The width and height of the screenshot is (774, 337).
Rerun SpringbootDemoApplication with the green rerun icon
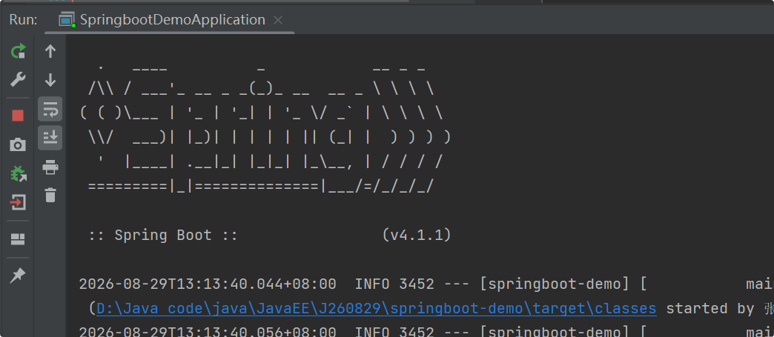pyautogui.click(x=19, y=51)
